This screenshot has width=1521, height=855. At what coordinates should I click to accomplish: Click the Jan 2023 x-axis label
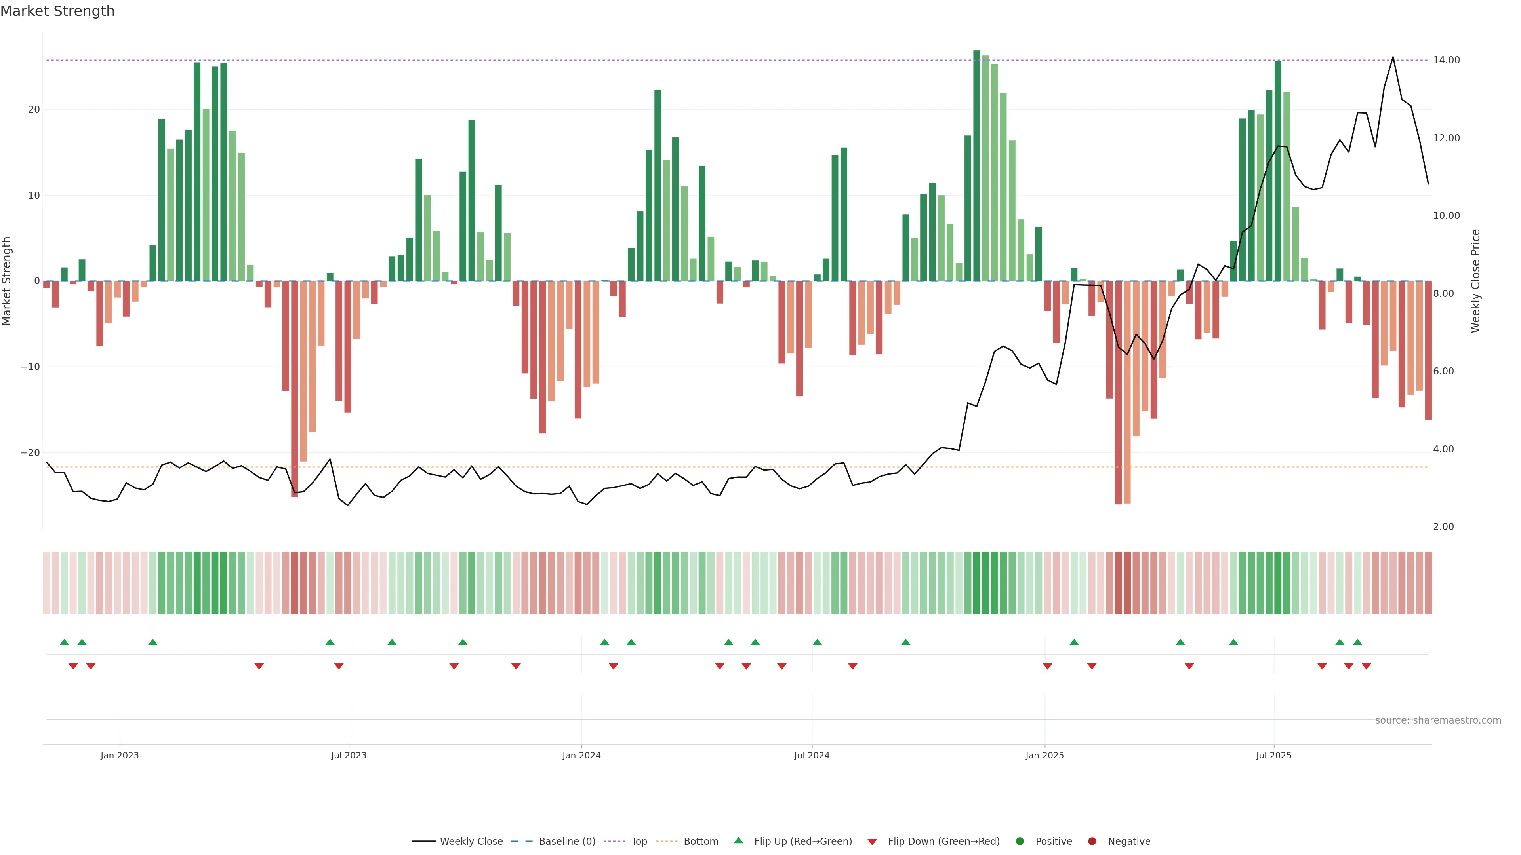click(119, 755)
